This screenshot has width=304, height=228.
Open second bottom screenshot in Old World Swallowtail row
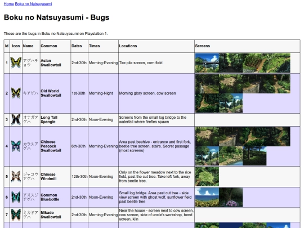(x=231, y=103)
